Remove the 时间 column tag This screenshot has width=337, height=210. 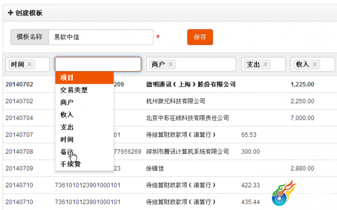(29, 64)
